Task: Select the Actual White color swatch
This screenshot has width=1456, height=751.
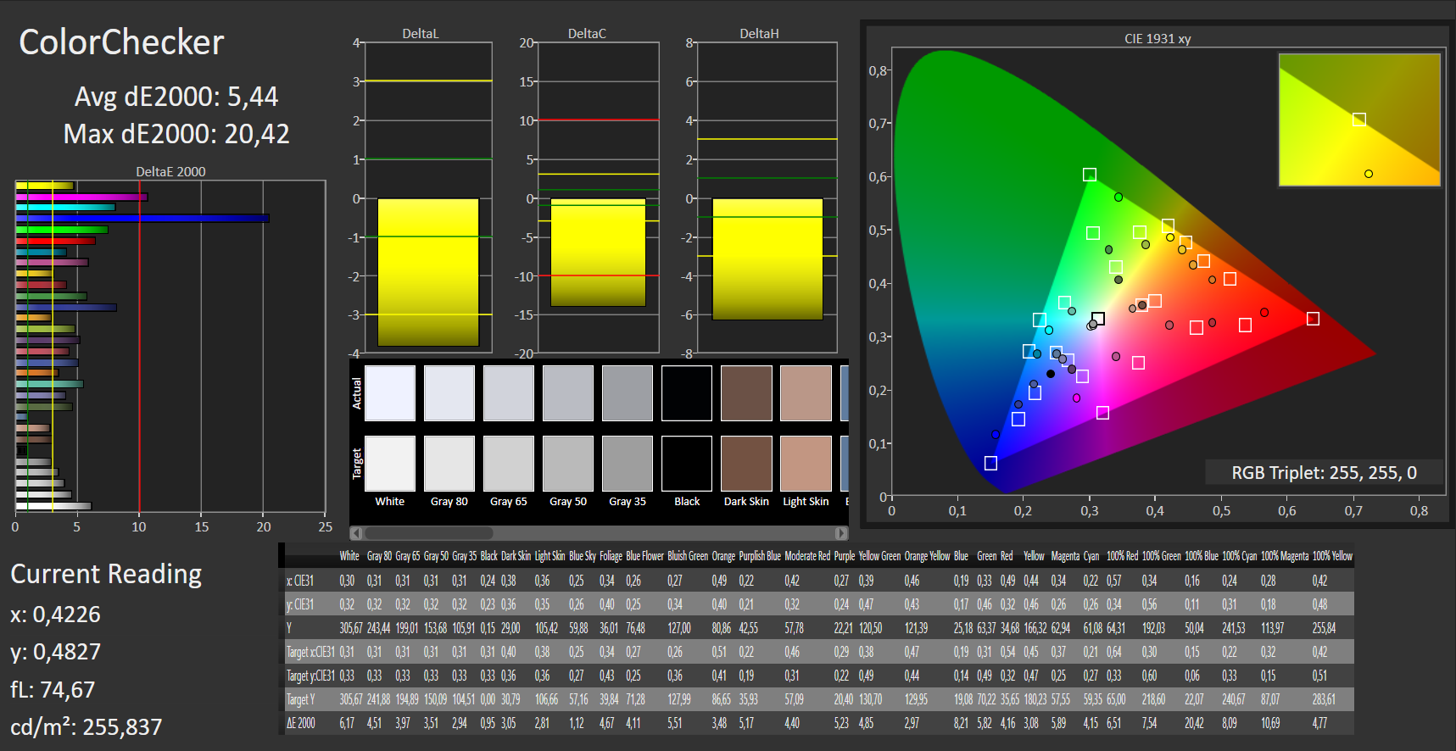Action: [x=390, y=393]
